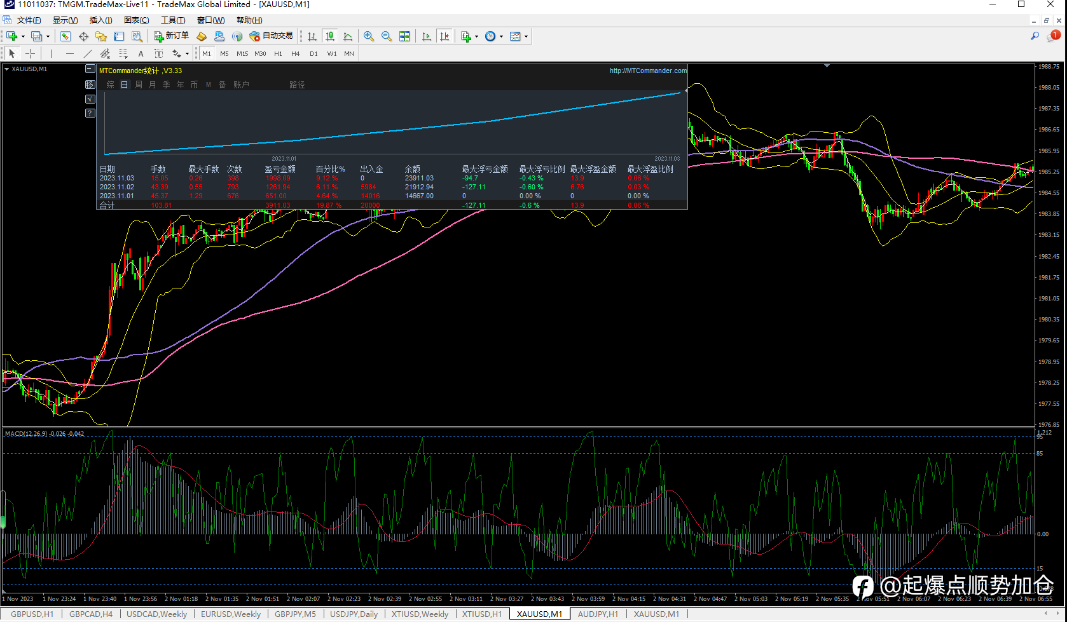Image resolution: width=1067 pixels, height=622 pixels.
Task: Toggle chart shift icon
Action: coord(444,36)
